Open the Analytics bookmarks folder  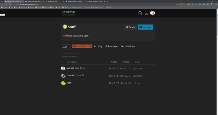[31, 7]
